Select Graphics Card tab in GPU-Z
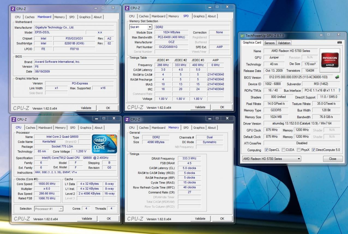 (252, 43)
